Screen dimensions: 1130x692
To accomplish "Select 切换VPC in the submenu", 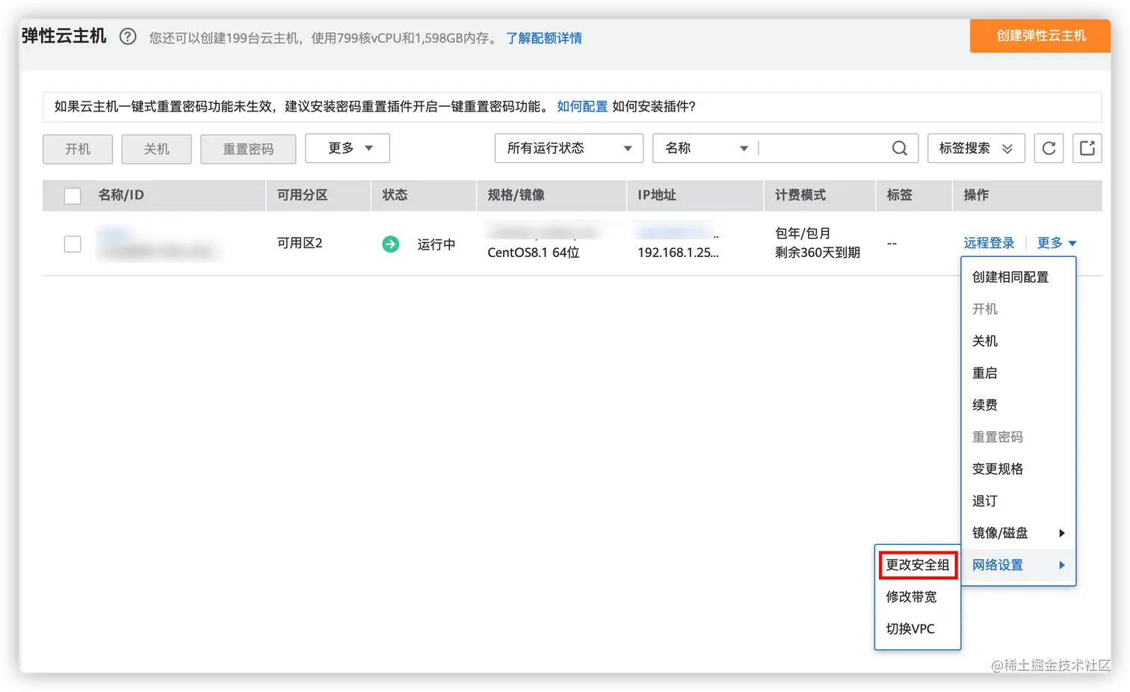I will pos(910,628).
